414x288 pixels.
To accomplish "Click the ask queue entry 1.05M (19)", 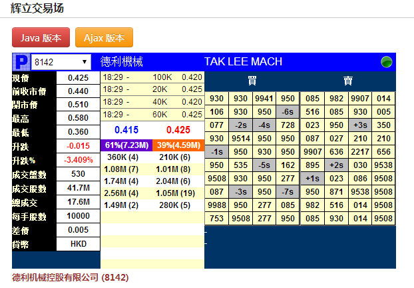I will (176, 193).
